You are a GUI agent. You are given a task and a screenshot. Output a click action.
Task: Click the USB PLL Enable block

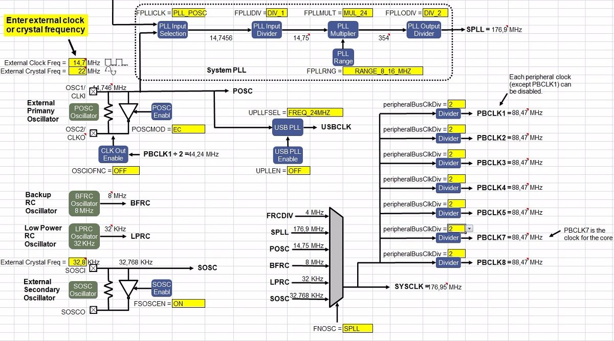288,154
